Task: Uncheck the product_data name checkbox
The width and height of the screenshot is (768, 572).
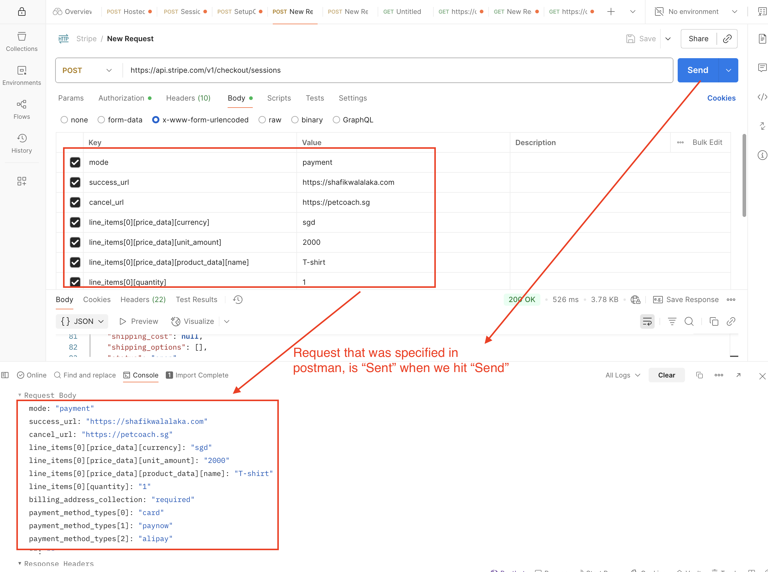Action: 75,262
